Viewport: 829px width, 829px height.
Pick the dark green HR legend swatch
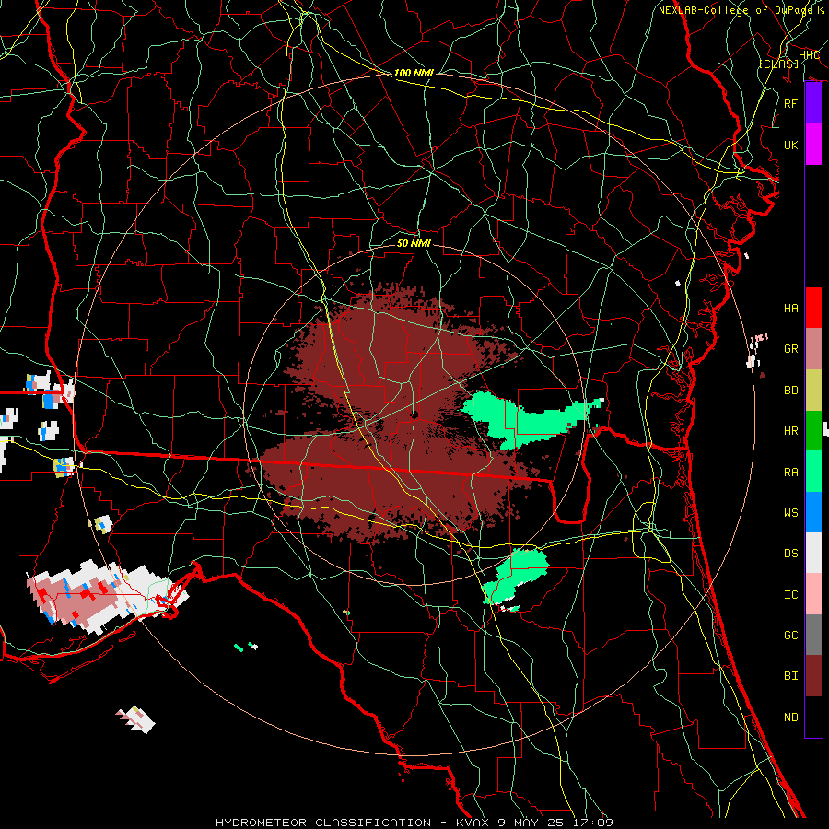(813, 431)
